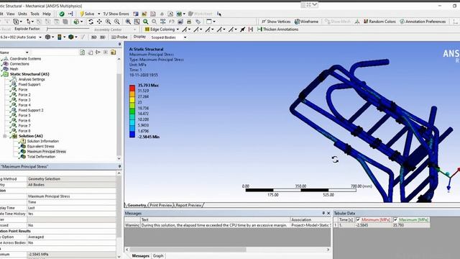Image resolution: width=460 pixels, height=259 pixels.
Task: Open the geometry display cube dropdown
Action: [52, 37]
